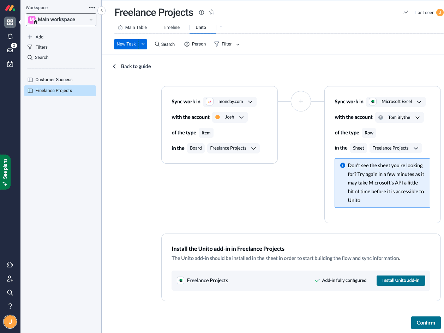Click 'Add-in fully configured' status text
444x333 pixels.
[344, 280]
